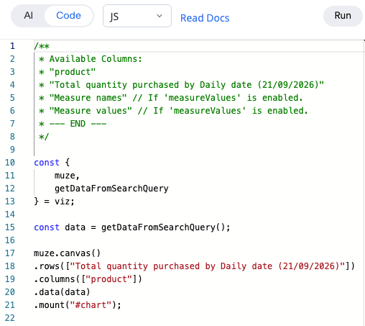Click the "product" comment on line 3

tap(68, 72)
